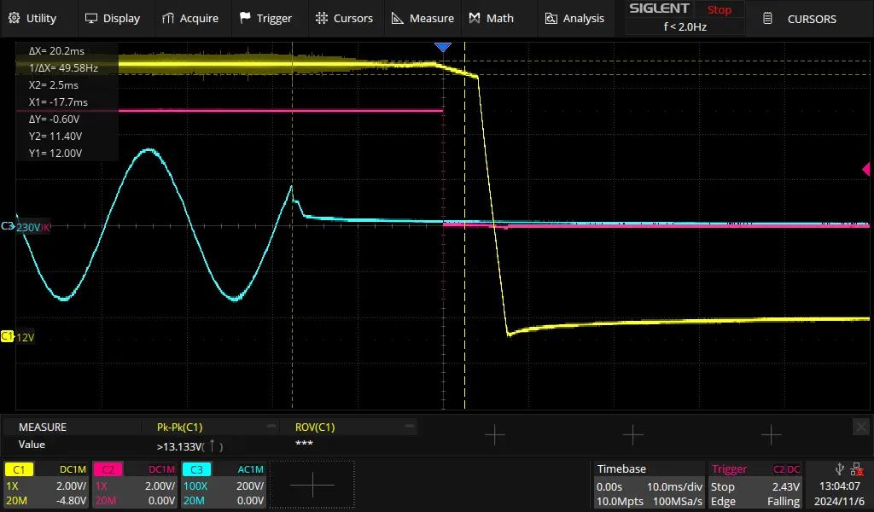Close the measurement panel with X
The width and height of the screenshot is (874, 512).
[x=861, y=426]
